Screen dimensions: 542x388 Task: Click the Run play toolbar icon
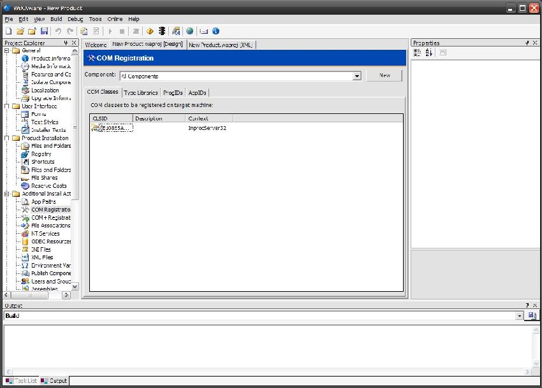tap(110, 31)
